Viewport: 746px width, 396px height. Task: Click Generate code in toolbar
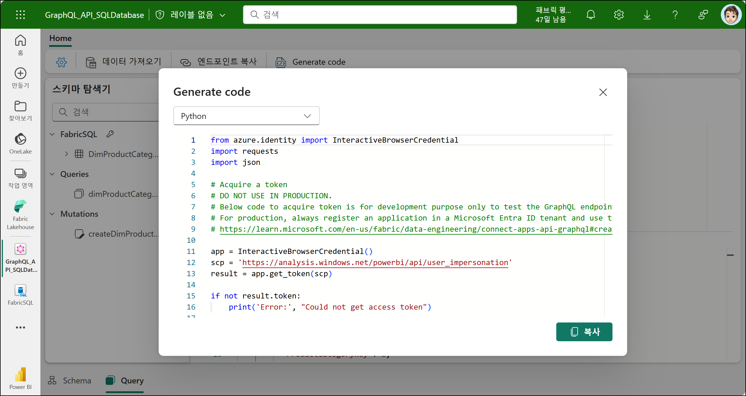coord(310,62)
